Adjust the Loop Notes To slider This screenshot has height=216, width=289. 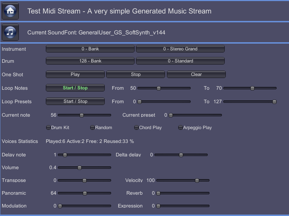point(250,88)
